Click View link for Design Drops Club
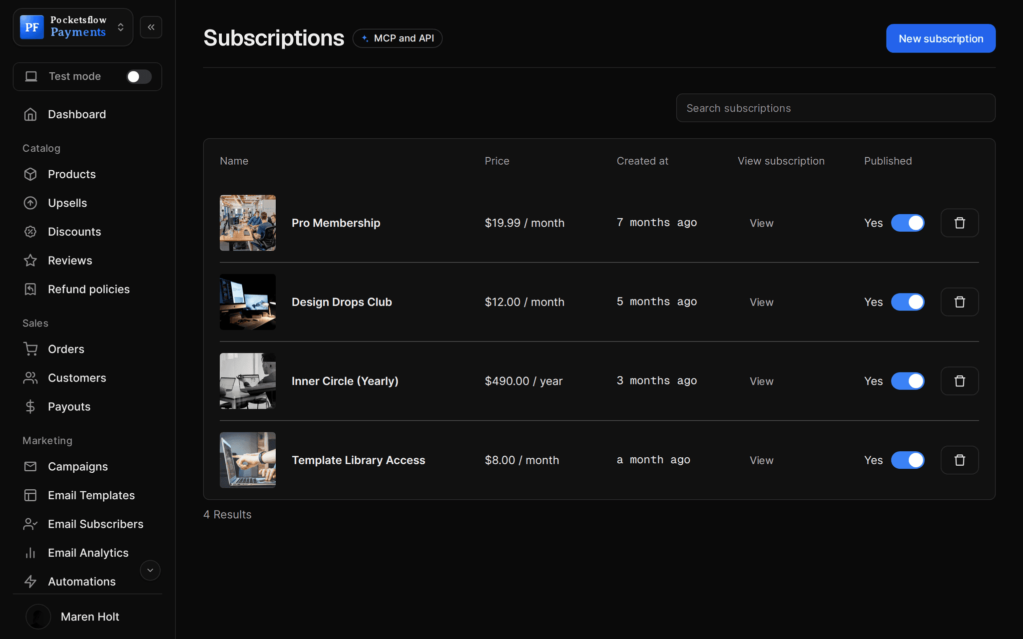The width and height of the screenshot is (1023, 639). click(x=761, y=303)
